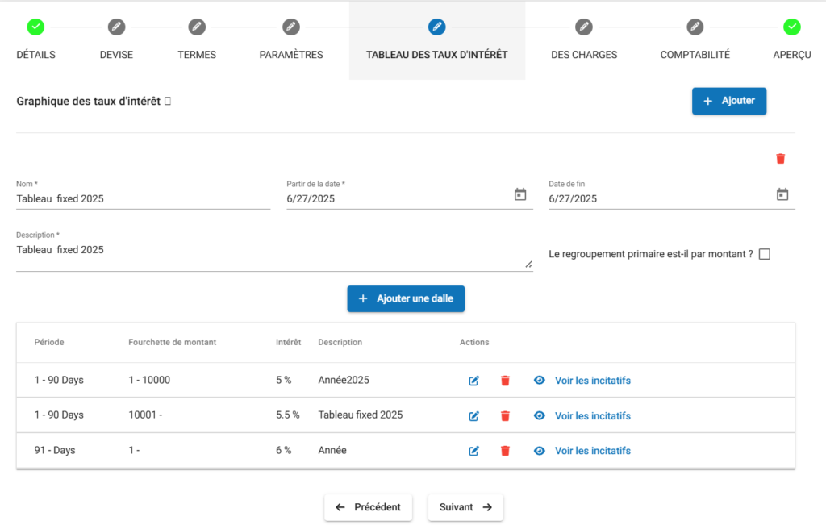Screen dimensions: 826x525
Task: Edit the 5.5 % interest row
Action: pyautogui.click(x=474, y=416)
